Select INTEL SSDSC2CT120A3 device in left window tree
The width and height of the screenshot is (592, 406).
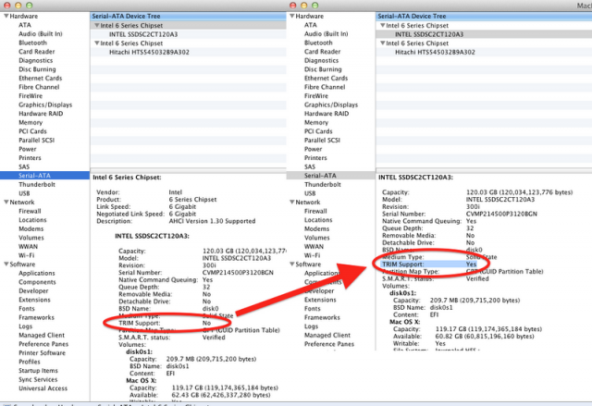(143, 34)
